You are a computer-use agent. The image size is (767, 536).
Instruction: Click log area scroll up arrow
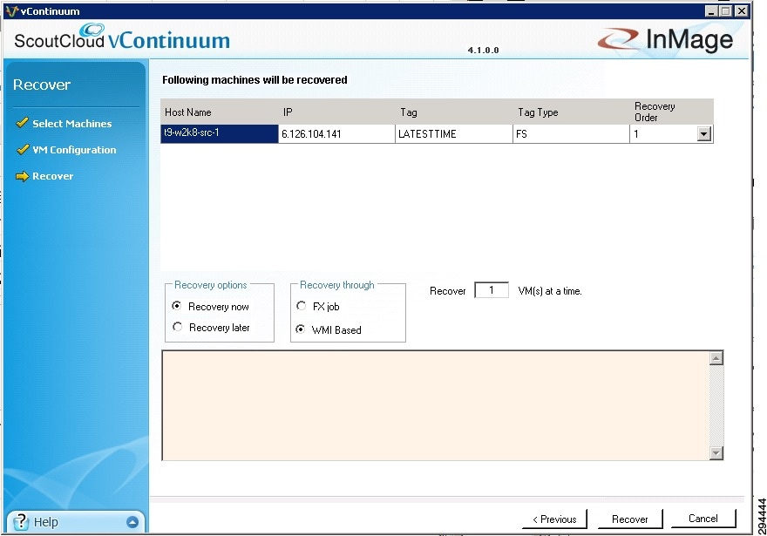(716, 358)
